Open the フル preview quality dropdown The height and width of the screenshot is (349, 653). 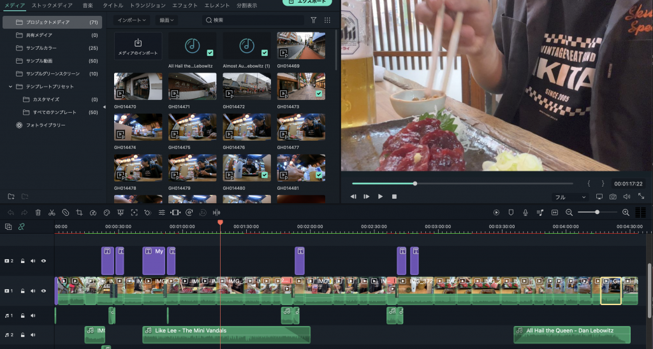pos(569,197)
